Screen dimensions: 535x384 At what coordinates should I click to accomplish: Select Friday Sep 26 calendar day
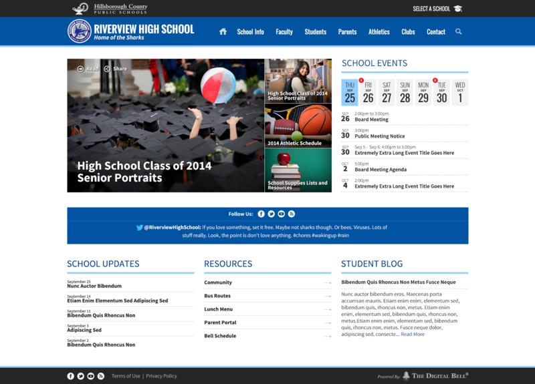click(368, 93)
